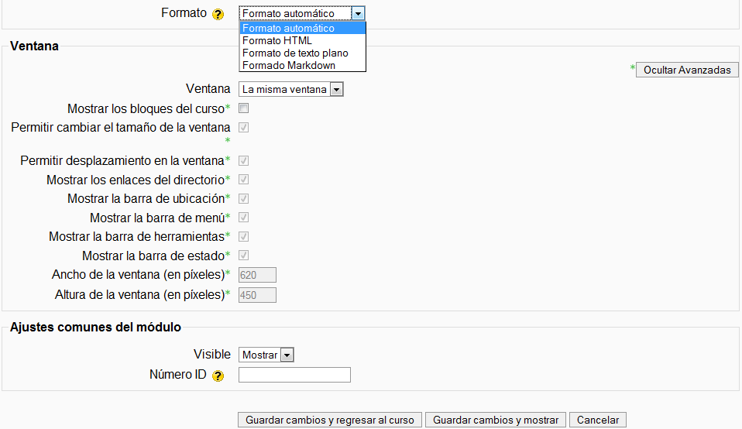Click help icon beside Número ID
This screenshot has width=742, height=429.
coord(218,376)
